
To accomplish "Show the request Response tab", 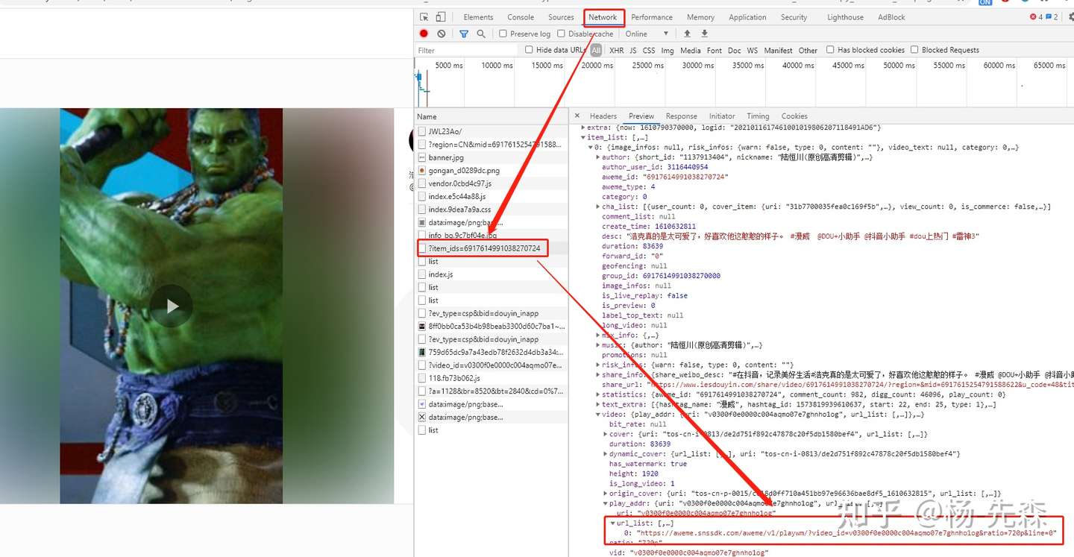I will coord(682,116).
